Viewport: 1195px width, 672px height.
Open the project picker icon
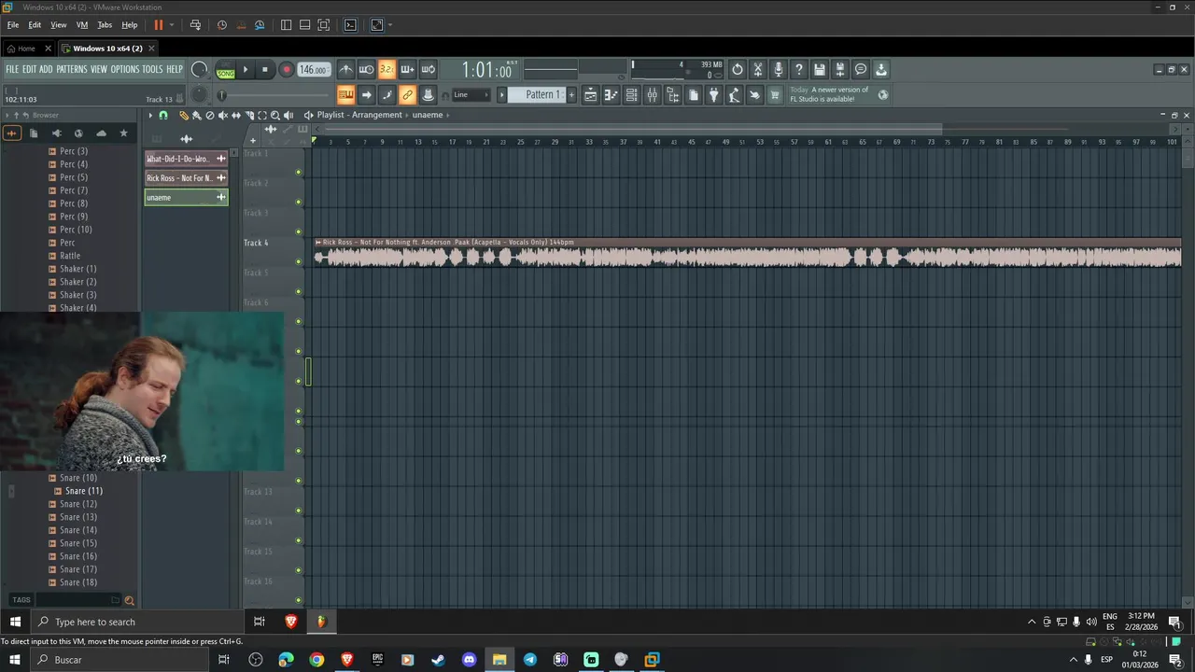693,94
